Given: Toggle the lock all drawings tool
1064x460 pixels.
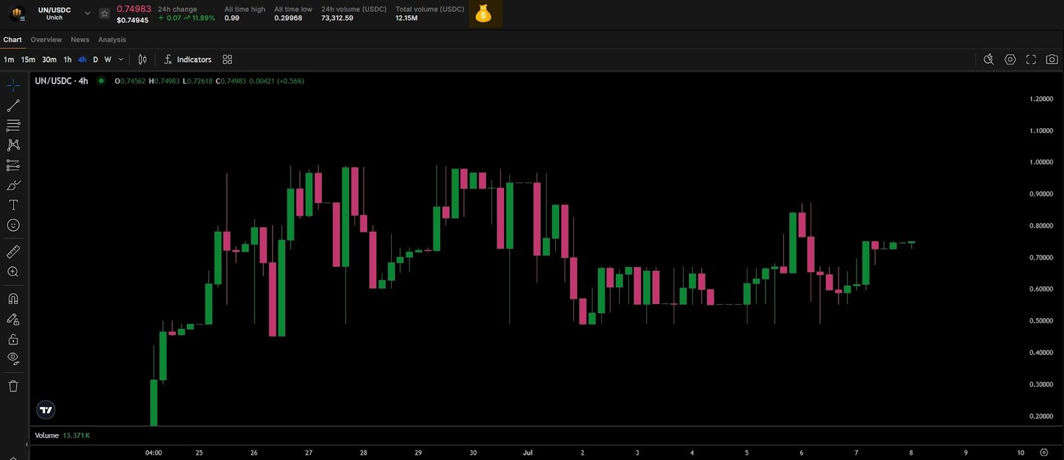Looking at the screenshot, I should [x=13, y=340].
